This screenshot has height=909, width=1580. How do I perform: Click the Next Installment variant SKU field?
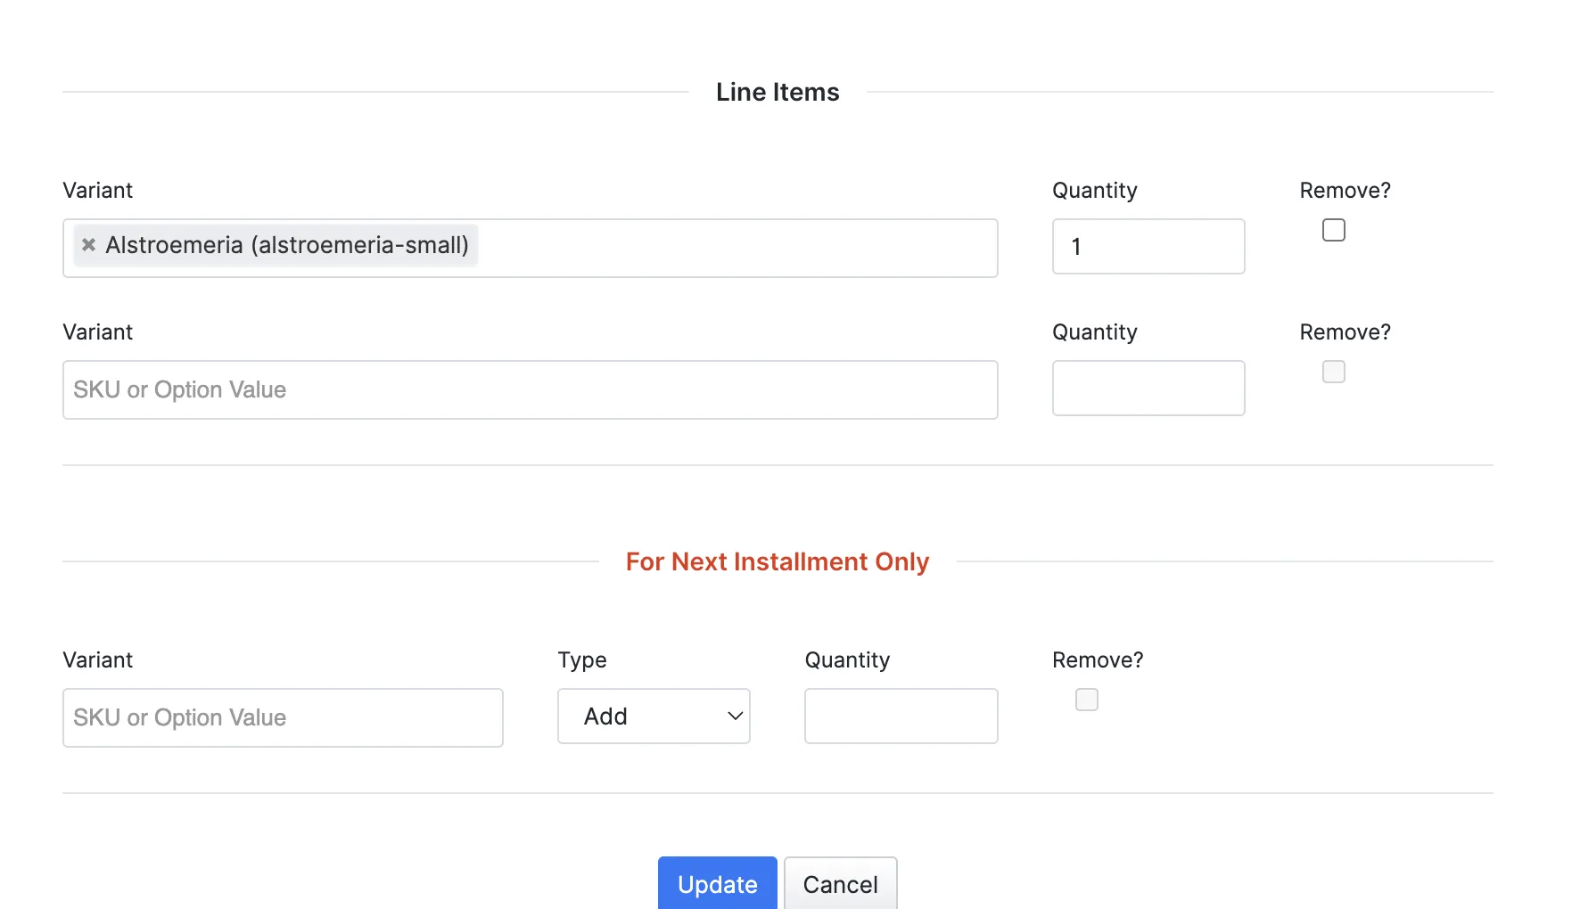[283, 717]
